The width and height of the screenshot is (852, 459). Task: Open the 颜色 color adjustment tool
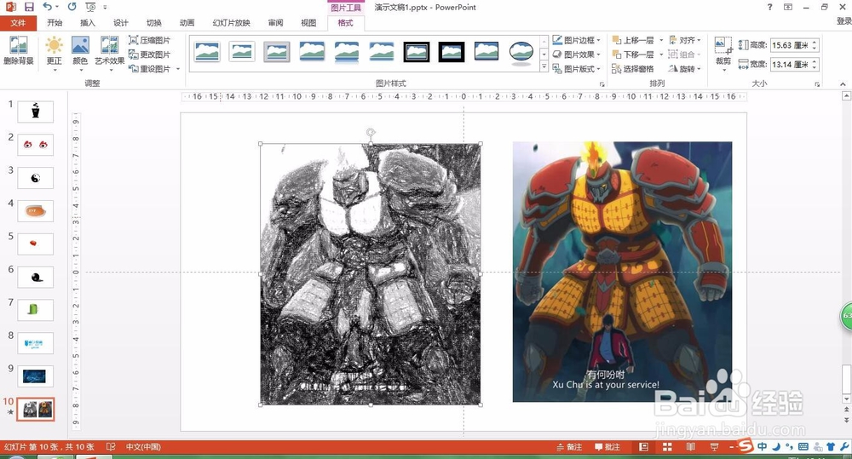click(x=80, y=52)
